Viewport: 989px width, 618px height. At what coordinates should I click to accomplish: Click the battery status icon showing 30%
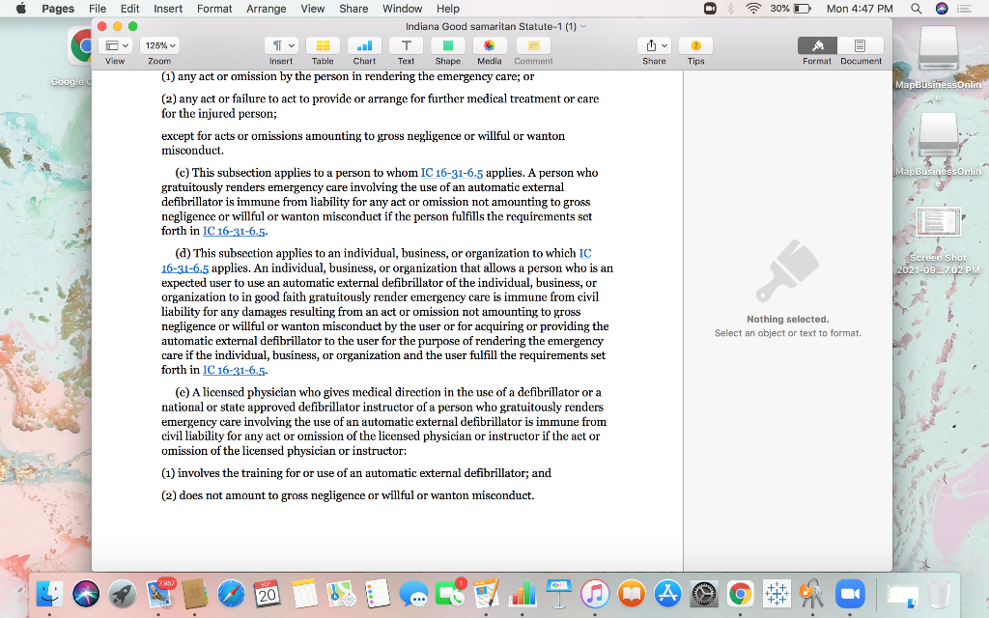click(802, 8)
